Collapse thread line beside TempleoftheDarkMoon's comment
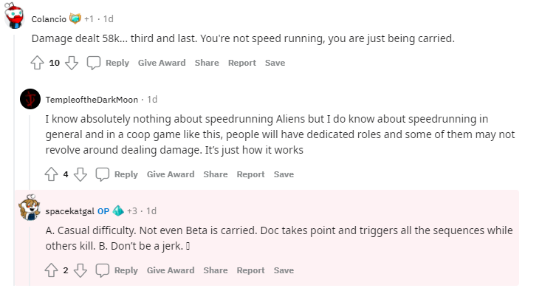The height and width of the screenshot is (291, 542). pyautogui.click(x=30, y=152)
